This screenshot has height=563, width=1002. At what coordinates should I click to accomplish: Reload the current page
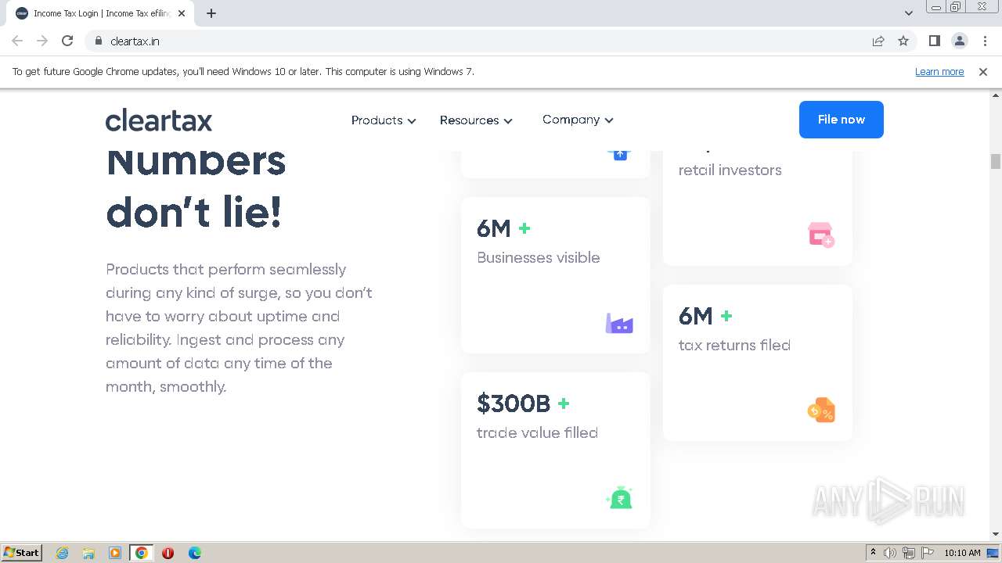point(67,41)
